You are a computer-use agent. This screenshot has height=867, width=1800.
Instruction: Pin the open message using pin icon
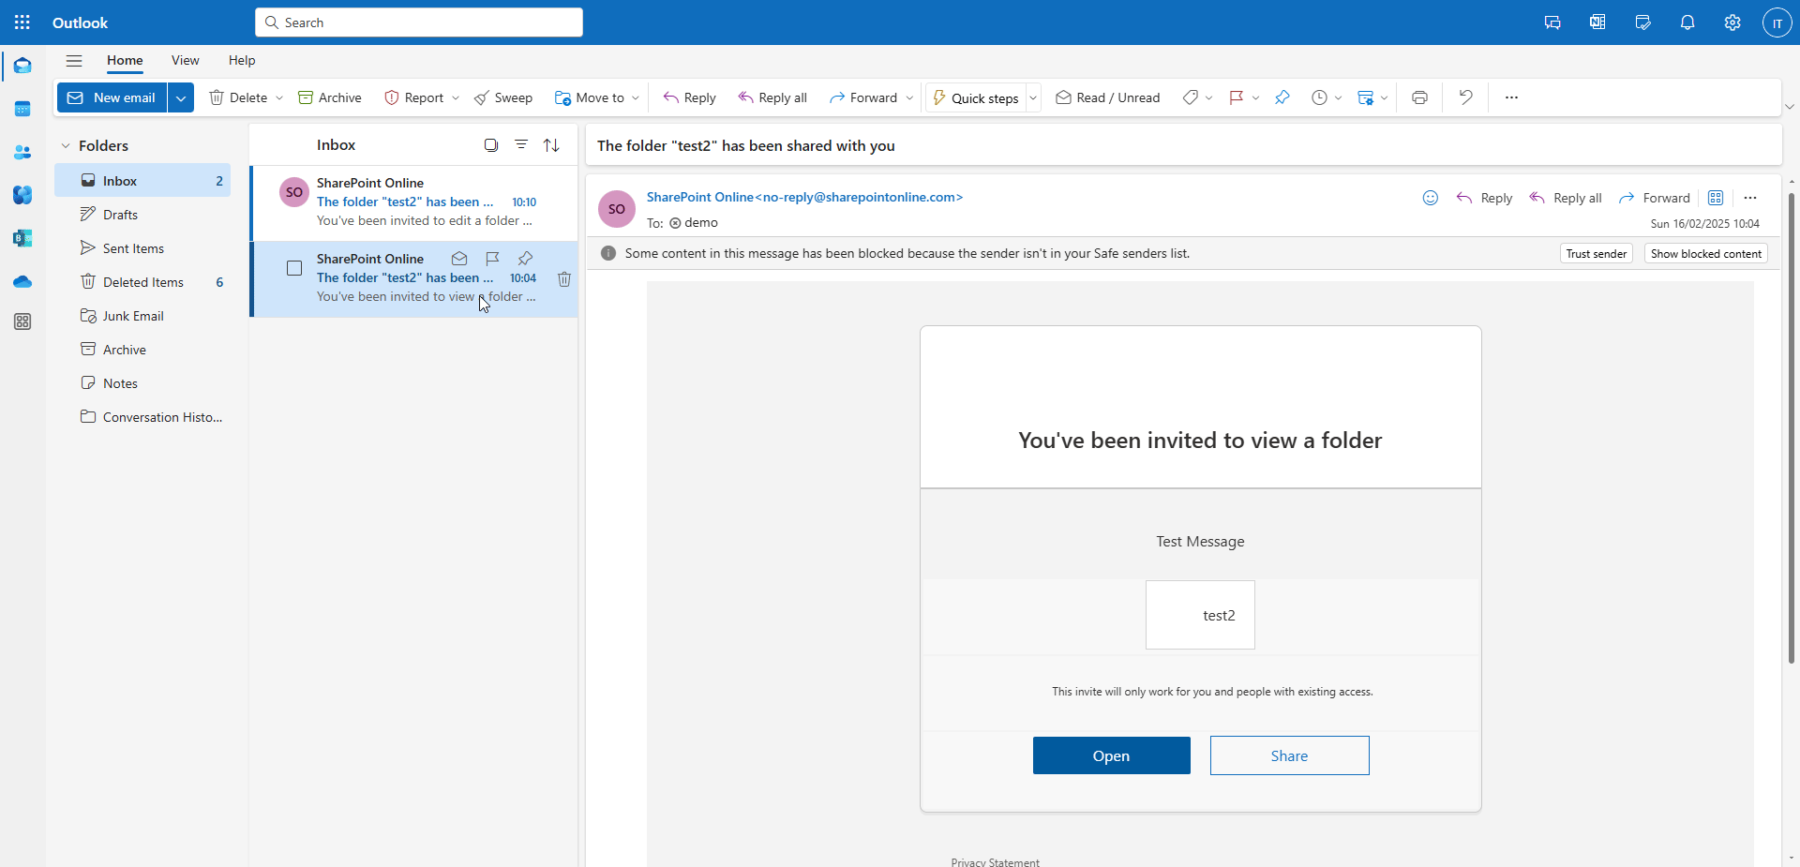(x=1282, y=97)
